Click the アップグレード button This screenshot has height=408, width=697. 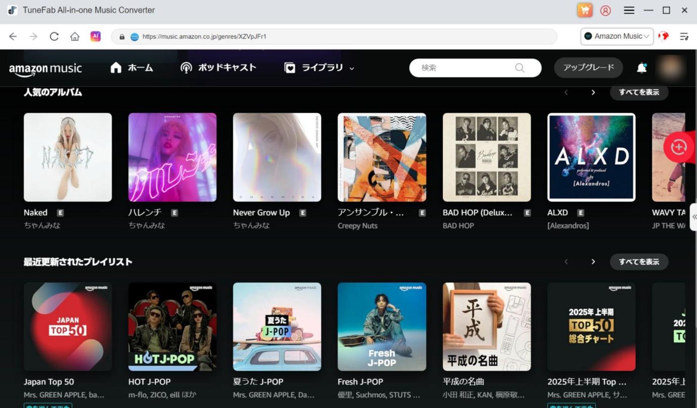(588, 68)
